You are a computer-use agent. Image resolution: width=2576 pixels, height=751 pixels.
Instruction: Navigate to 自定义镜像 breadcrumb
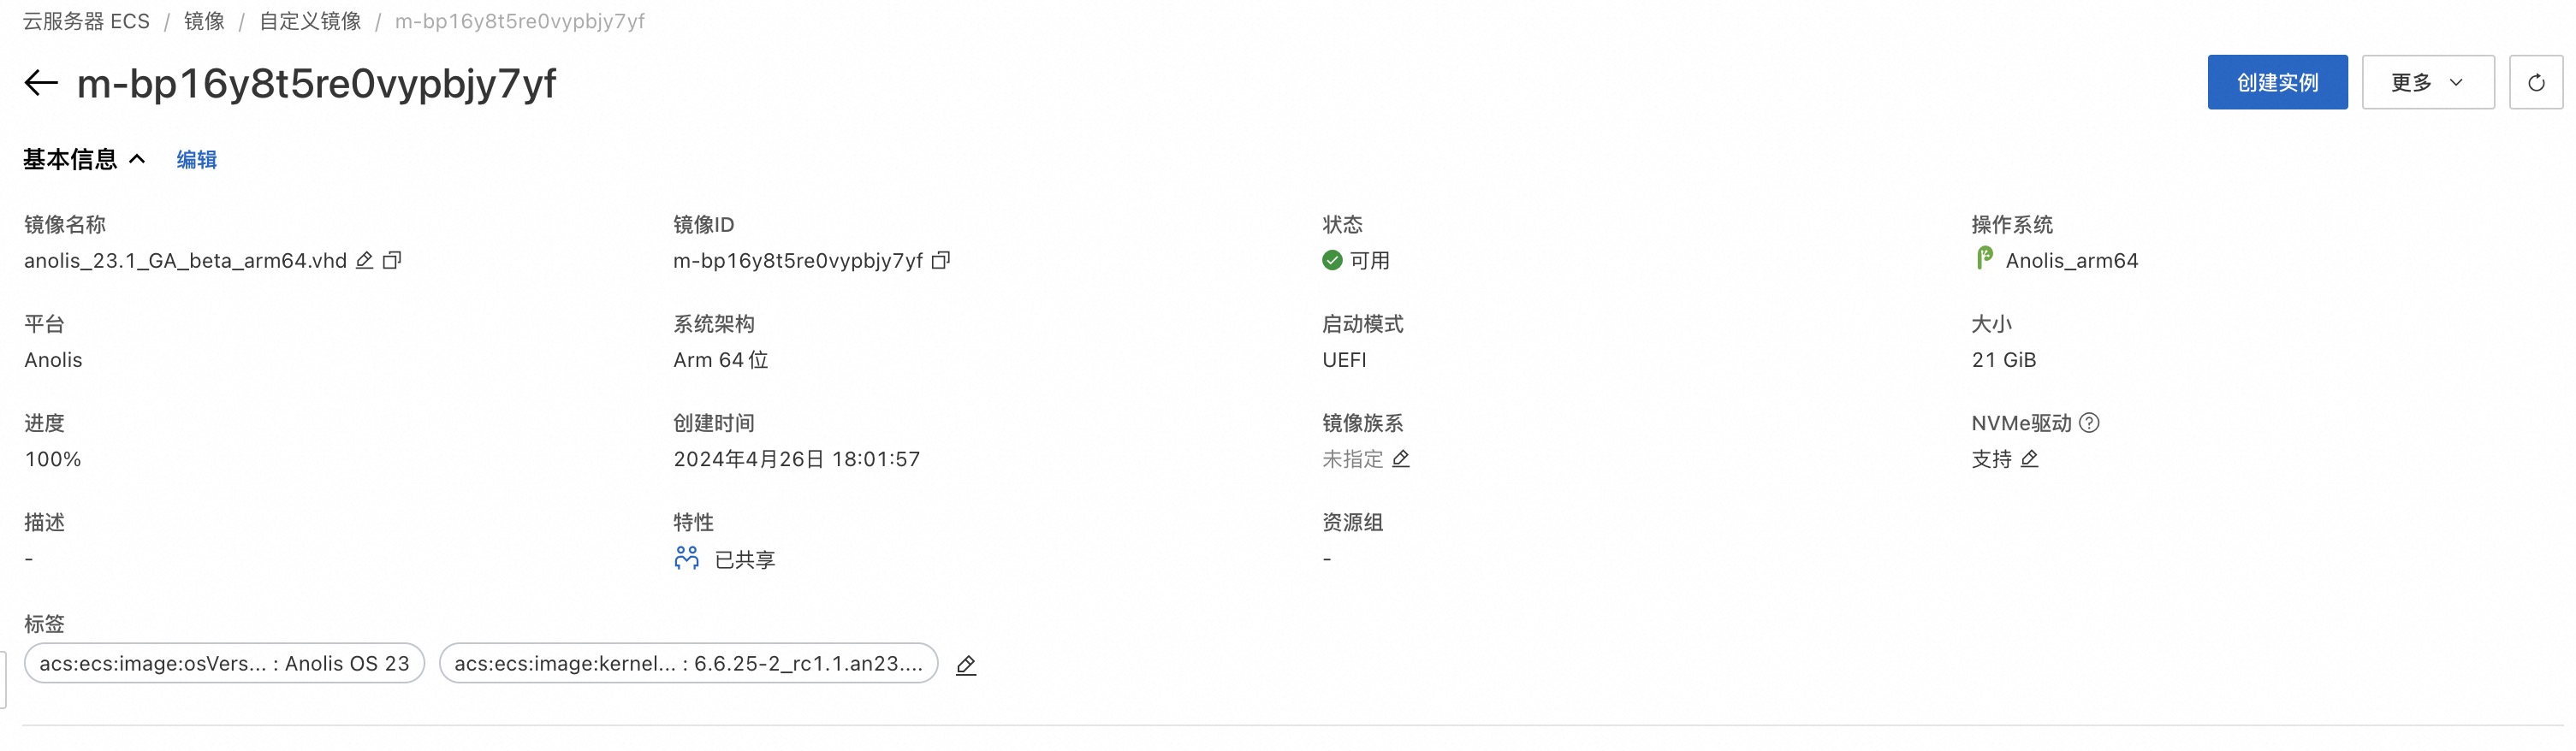[310, 21]
